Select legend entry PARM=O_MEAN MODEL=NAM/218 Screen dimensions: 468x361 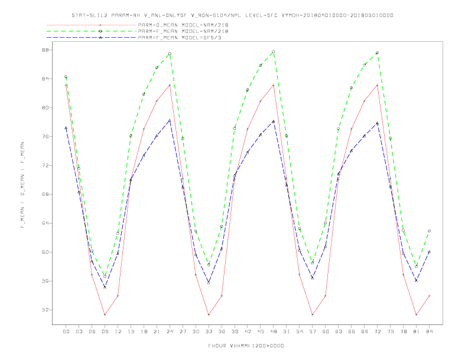(183, 25)
